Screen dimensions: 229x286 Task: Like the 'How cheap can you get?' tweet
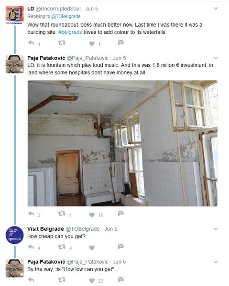point(92,247)
